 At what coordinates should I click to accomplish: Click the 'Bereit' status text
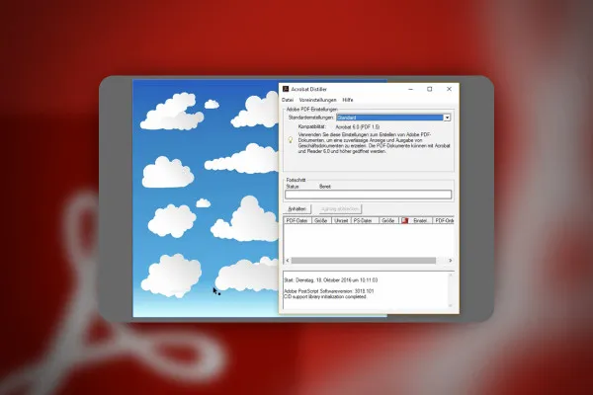[x=325, y=187]
